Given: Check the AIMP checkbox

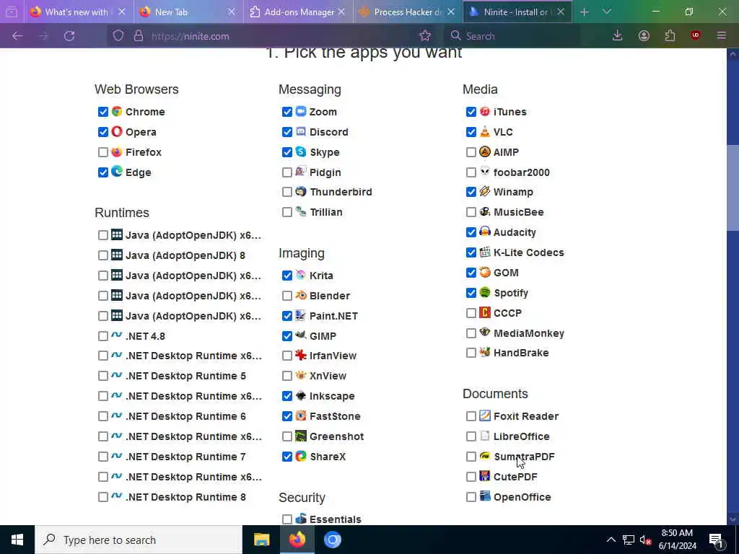Looking at the screenshot, I should (x=471, y=152).
